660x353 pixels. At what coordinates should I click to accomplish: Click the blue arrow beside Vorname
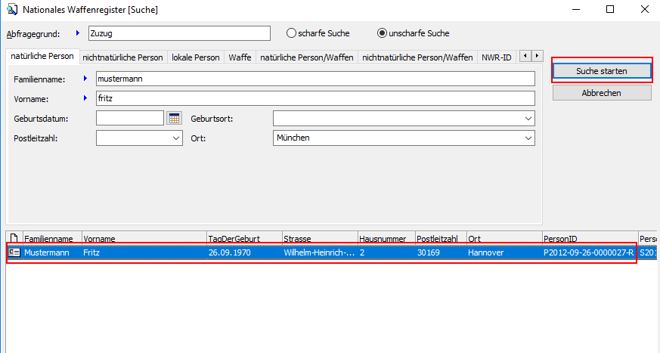85,98
